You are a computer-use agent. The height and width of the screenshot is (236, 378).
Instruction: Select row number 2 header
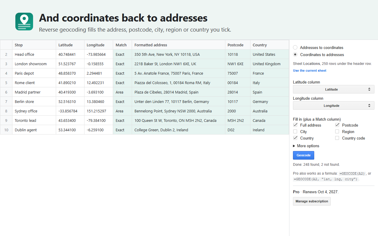click(6, 54)
